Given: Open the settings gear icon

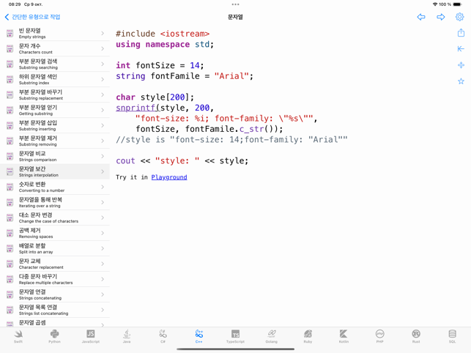Looking at the screenshot, I should (x=459, y=17).
